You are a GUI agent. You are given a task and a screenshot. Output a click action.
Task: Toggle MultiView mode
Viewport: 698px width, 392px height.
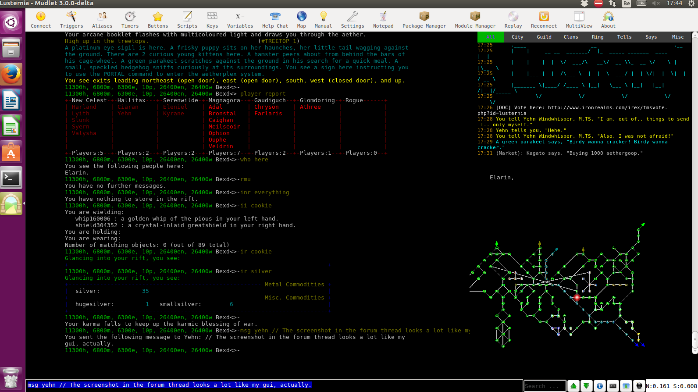tap(579, 20)
